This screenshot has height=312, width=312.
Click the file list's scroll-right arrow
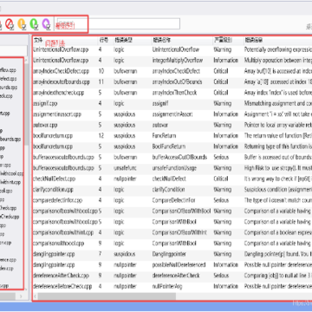21,296
